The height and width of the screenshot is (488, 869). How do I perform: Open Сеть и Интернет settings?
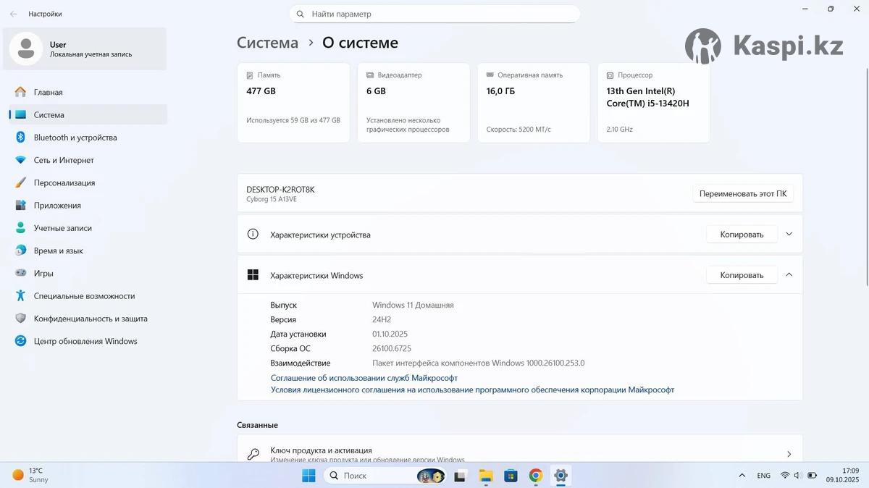coord(64,160)
